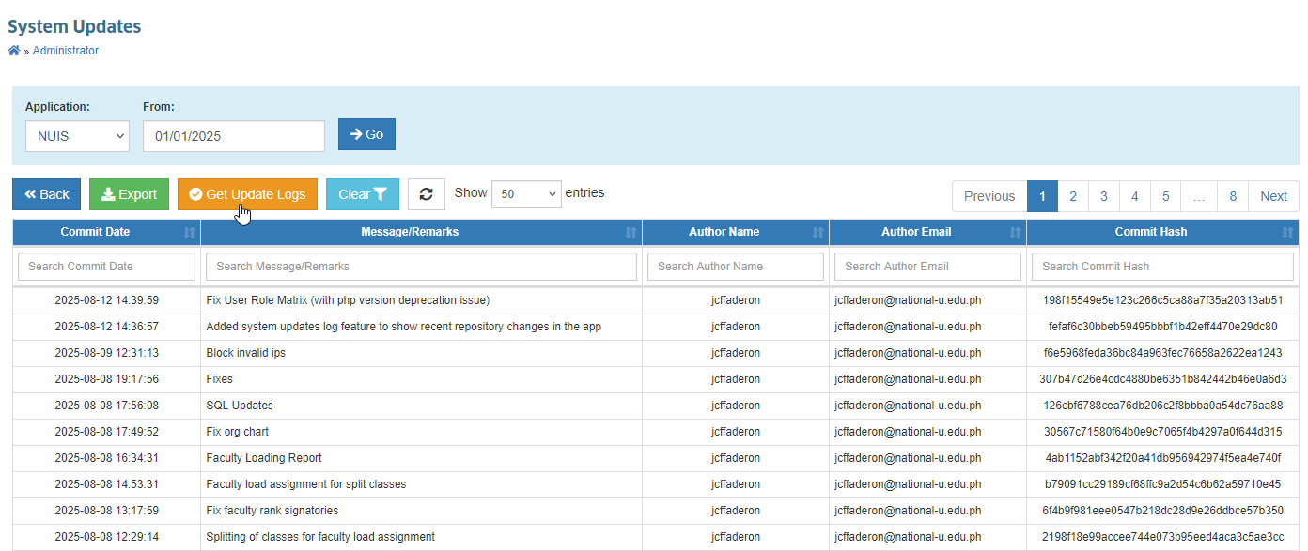
Task: Sort the Message/Remarks column
Action: tap(631, 232)
